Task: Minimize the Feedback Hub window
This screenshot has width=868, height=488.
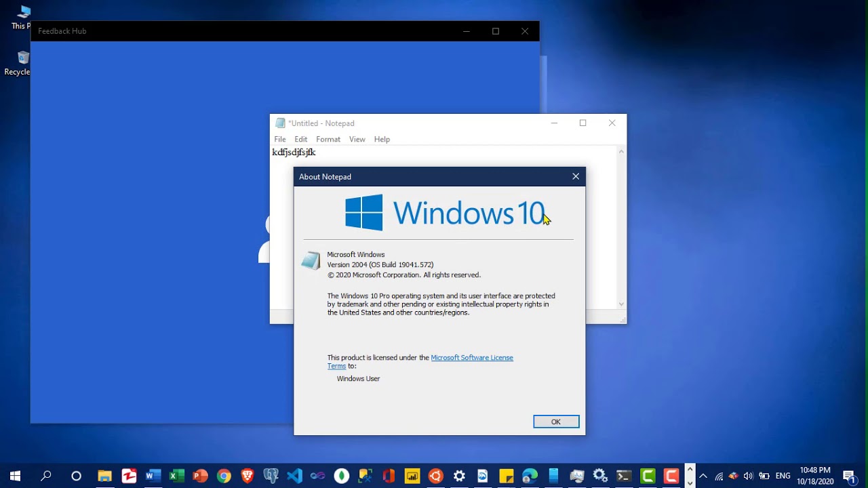Action: tap(467, 31)
